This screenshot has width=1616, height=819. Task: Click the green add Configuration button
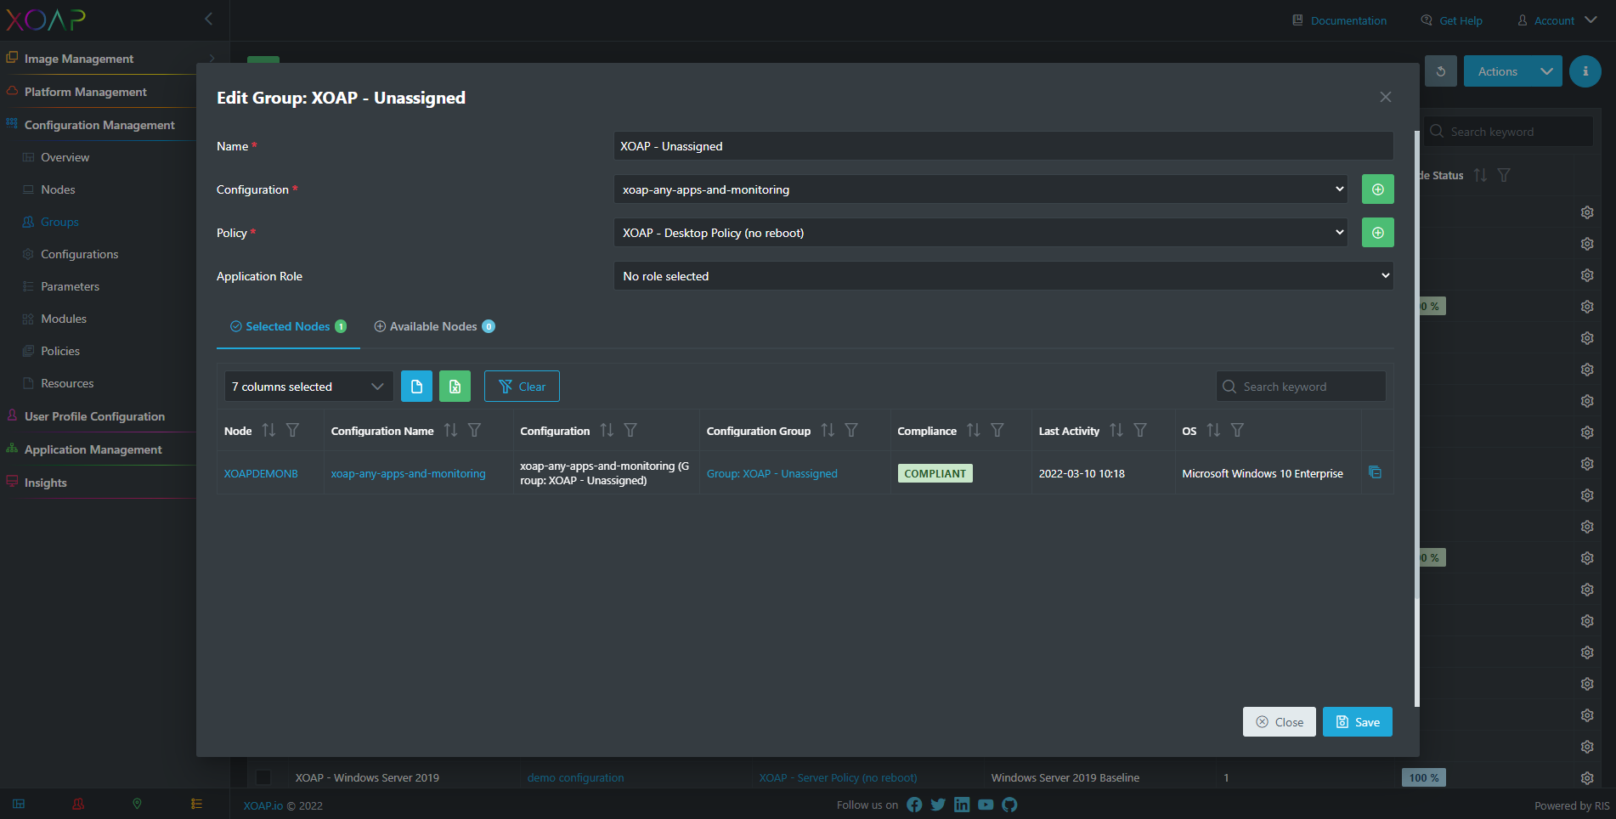click(x=1377, y=189)
